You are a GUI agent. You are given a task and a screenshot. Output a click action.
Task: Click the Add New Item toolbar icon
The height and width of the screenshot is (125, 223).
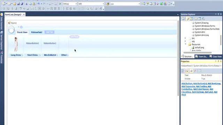pos(9,4)
